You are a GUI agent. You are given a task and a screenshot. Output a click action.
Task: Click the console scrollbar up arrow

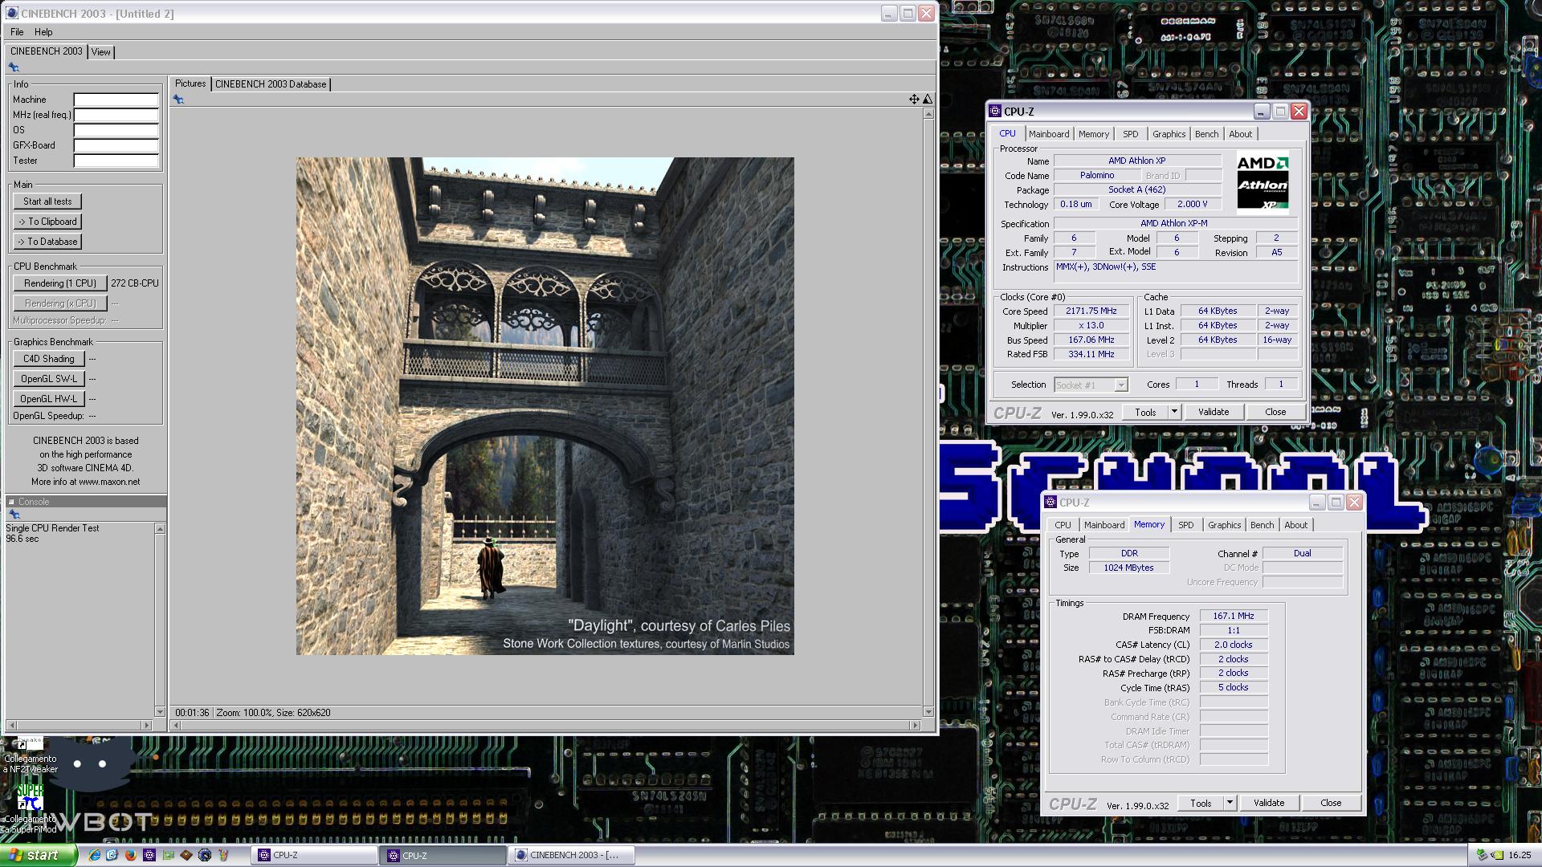(x=160, y=529)
